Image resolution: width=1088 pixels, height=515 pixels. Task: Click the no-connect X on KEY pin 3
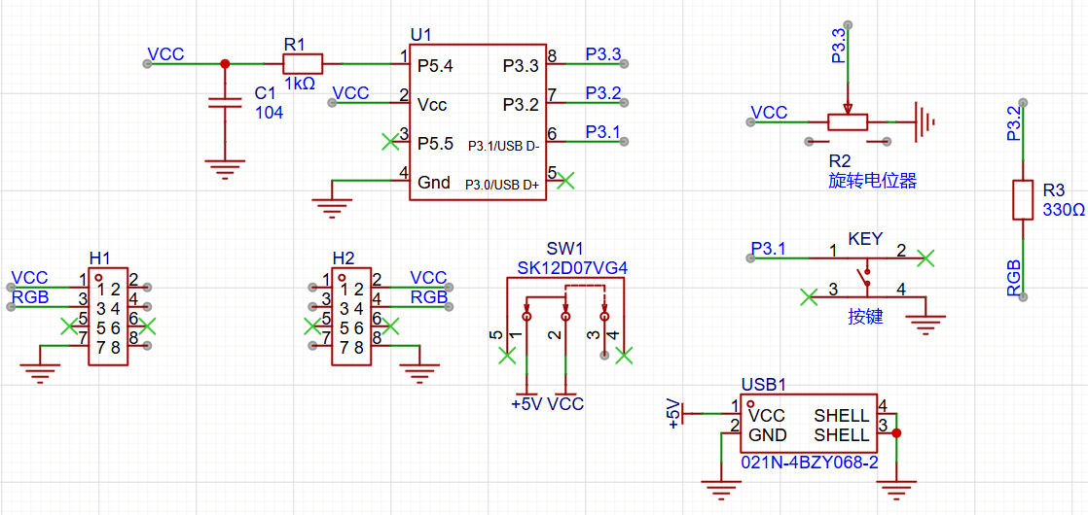(809, 297)
